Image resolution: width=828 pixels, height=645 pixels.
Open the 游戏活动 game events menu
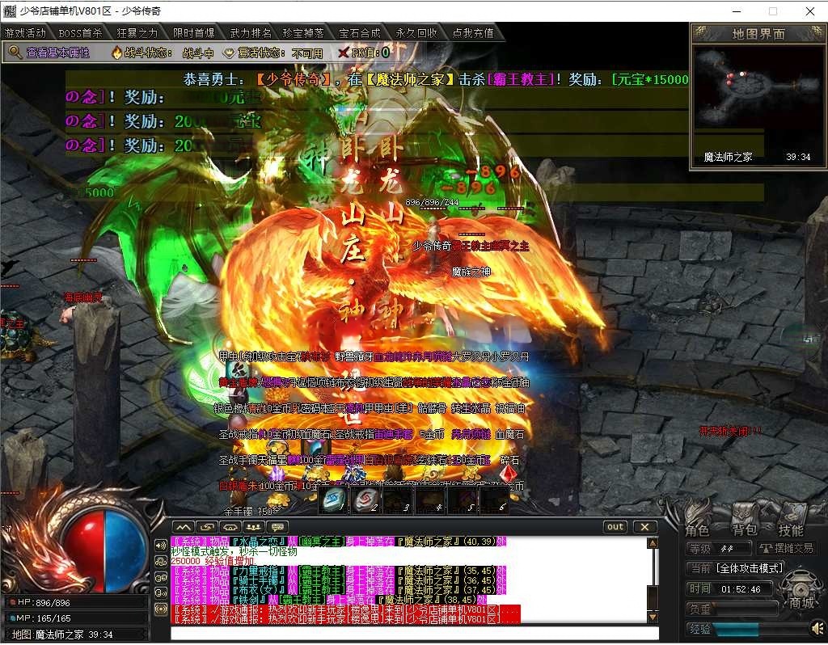(x=25, y=33)
